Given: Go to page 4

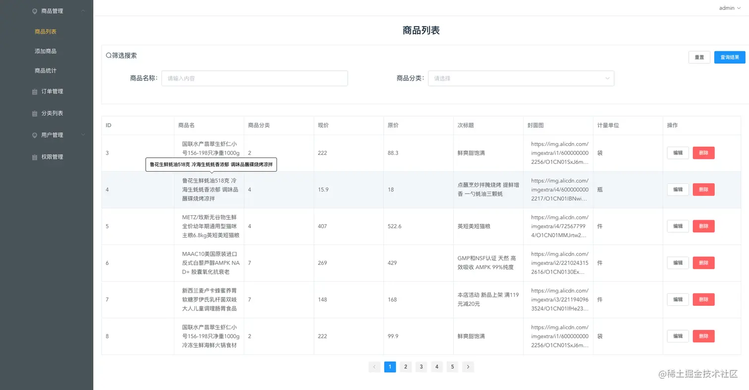Looking at the screenshot, I should (437, 367).
